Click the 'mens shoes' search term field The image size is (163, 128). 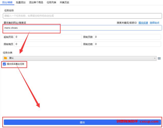tap(82, 28)
